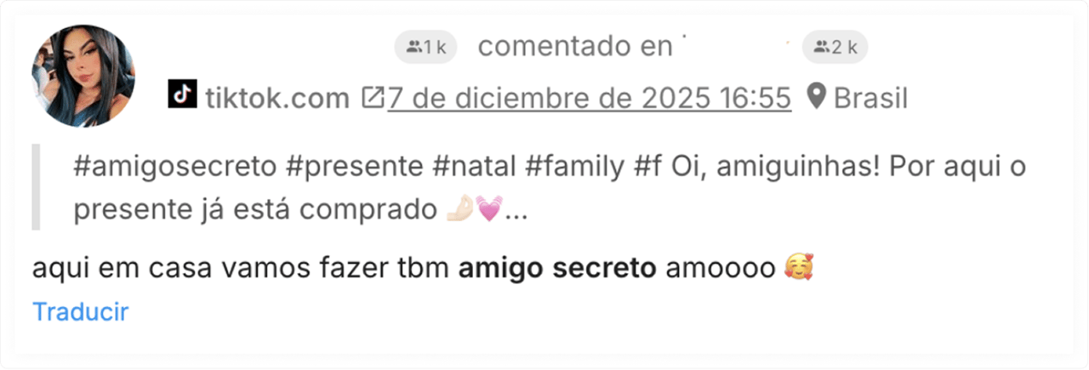This screenshot has width=1089, height=370.
Task: Click the people icon beside 1 k
Action: [413, 48]
